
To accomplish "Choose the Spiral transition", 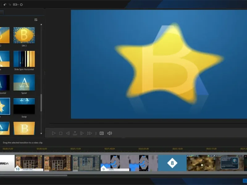I will (x=24, y=83).
